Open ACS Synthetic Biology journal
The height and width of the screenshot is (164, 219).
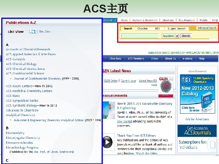click(x=21, y=105)
